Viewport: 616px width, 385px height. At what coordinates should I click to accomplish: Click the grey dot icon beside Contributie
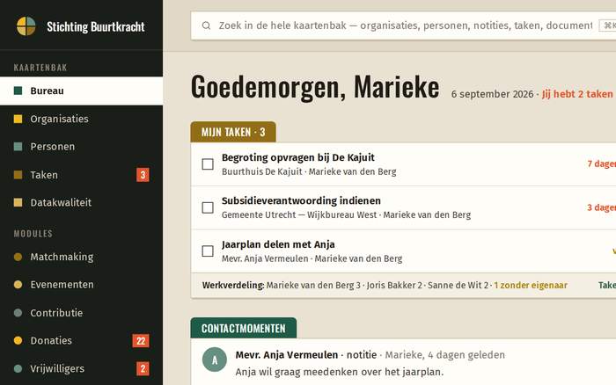point(18,313)
